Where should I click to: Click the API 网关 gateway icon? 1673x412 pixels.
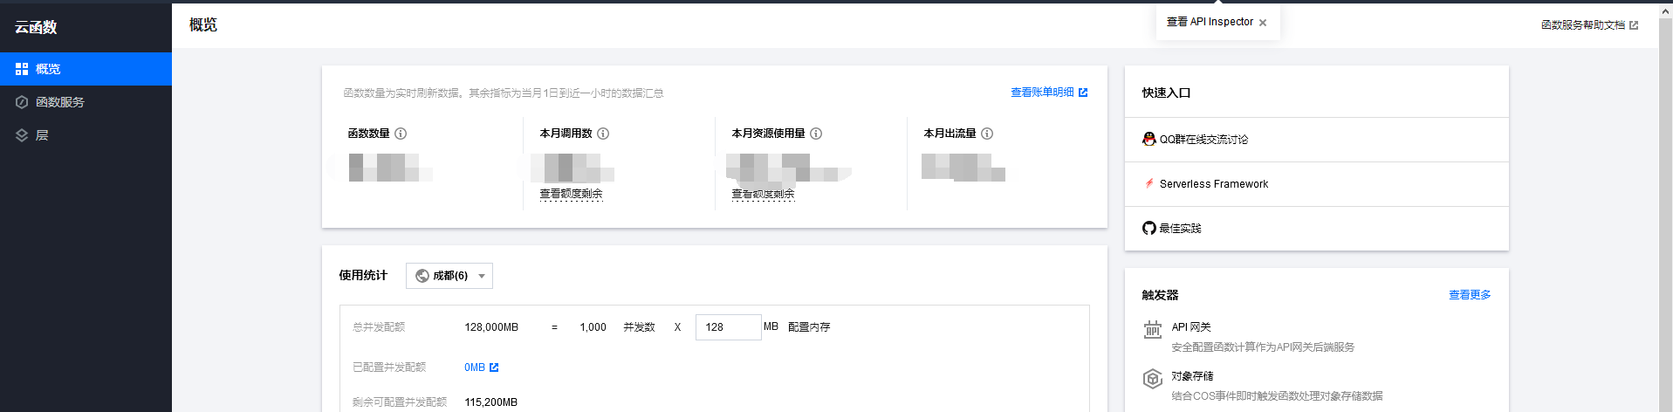pyautogui.click(x=1153, y=330)
